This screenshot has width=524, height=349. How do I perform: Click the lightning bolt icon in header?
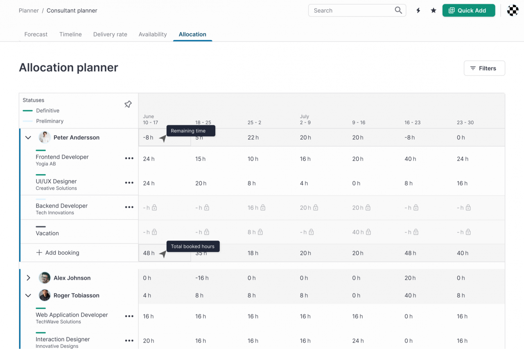pyautogui.click(x=418, y=11)
